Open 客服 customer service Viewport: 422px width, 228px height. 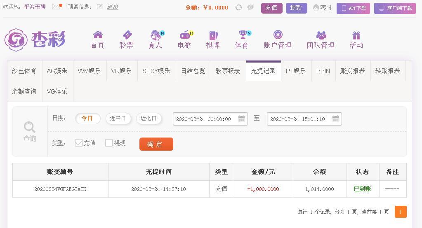pyautogui.click(x=323, y=8)
